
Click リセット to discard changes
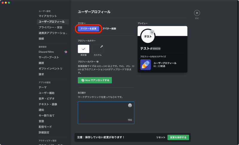pos(161,138)
